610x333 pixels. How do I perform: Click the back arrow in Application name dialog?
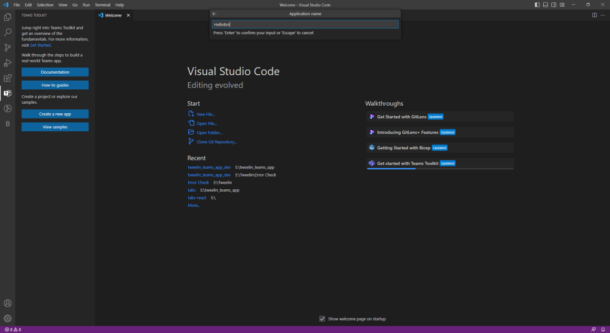coord(214,14)
